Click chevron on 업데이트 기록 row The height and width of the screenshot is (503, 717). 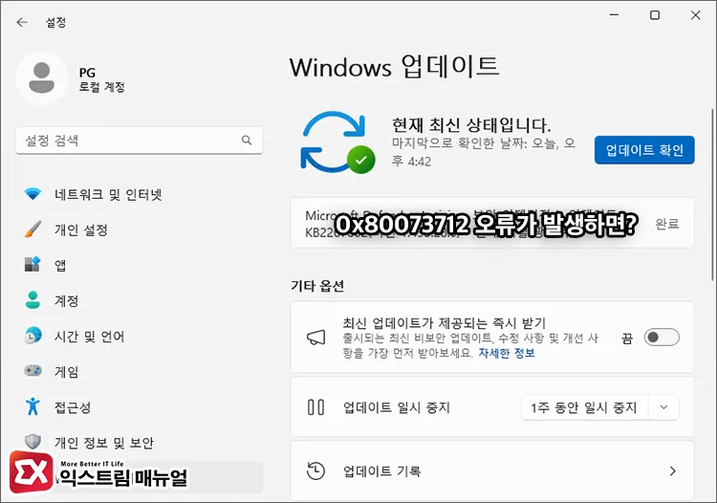[x=672, y=471]
